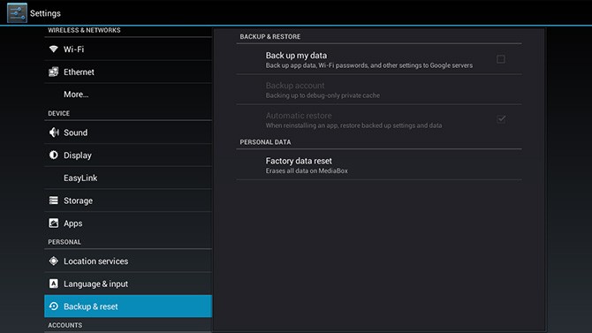Click the 'BACKUP & RESTORE' section header
592x333 pixels.
(x=270, y=36)
